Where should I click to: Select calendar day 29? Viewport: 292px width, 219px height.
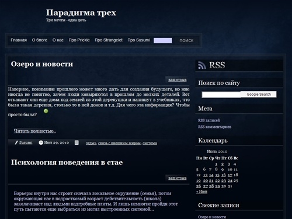coord(217,186)
